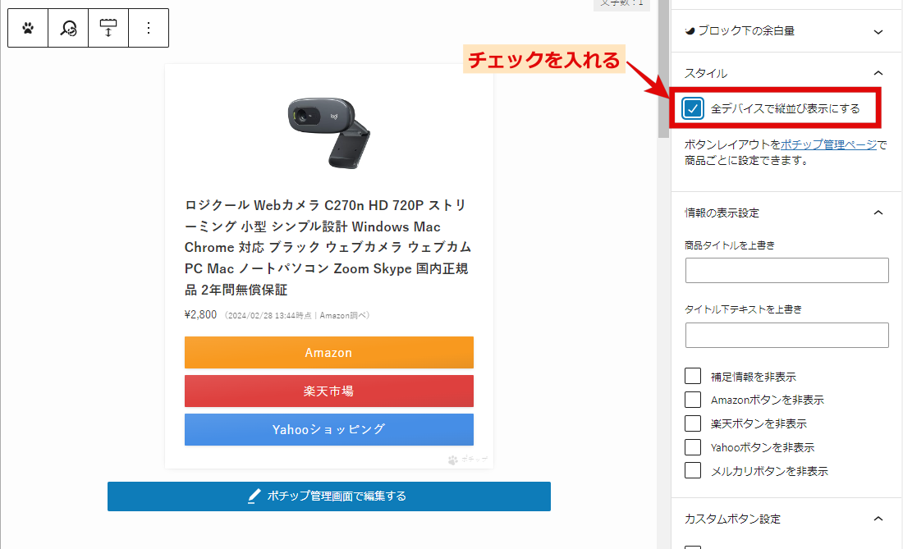Viewport: 903px width, 549px height.
Task: Click the ¥2,800 price text
Action: pyautogui.click(x=200, y=315)
